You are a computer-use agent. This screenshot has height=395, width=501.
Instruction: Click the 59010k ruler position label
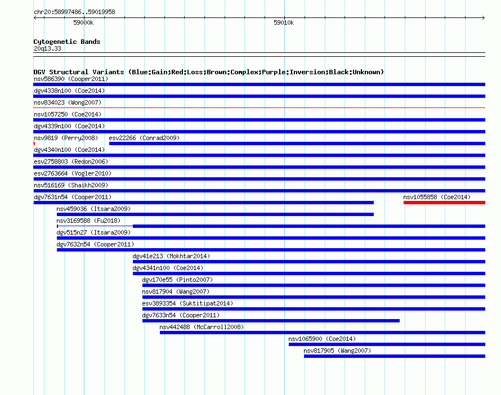[284, 23]
